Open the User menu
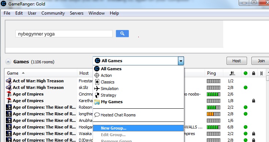 tap(32, 13)
